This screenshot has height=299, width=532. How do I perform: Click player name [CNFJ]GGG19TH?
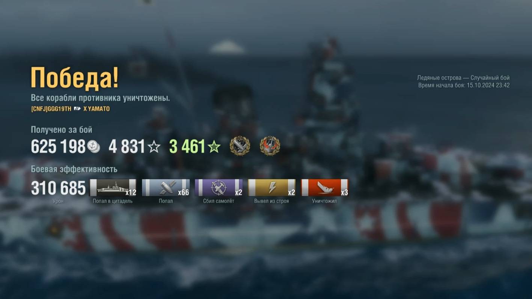coord(51,109)
